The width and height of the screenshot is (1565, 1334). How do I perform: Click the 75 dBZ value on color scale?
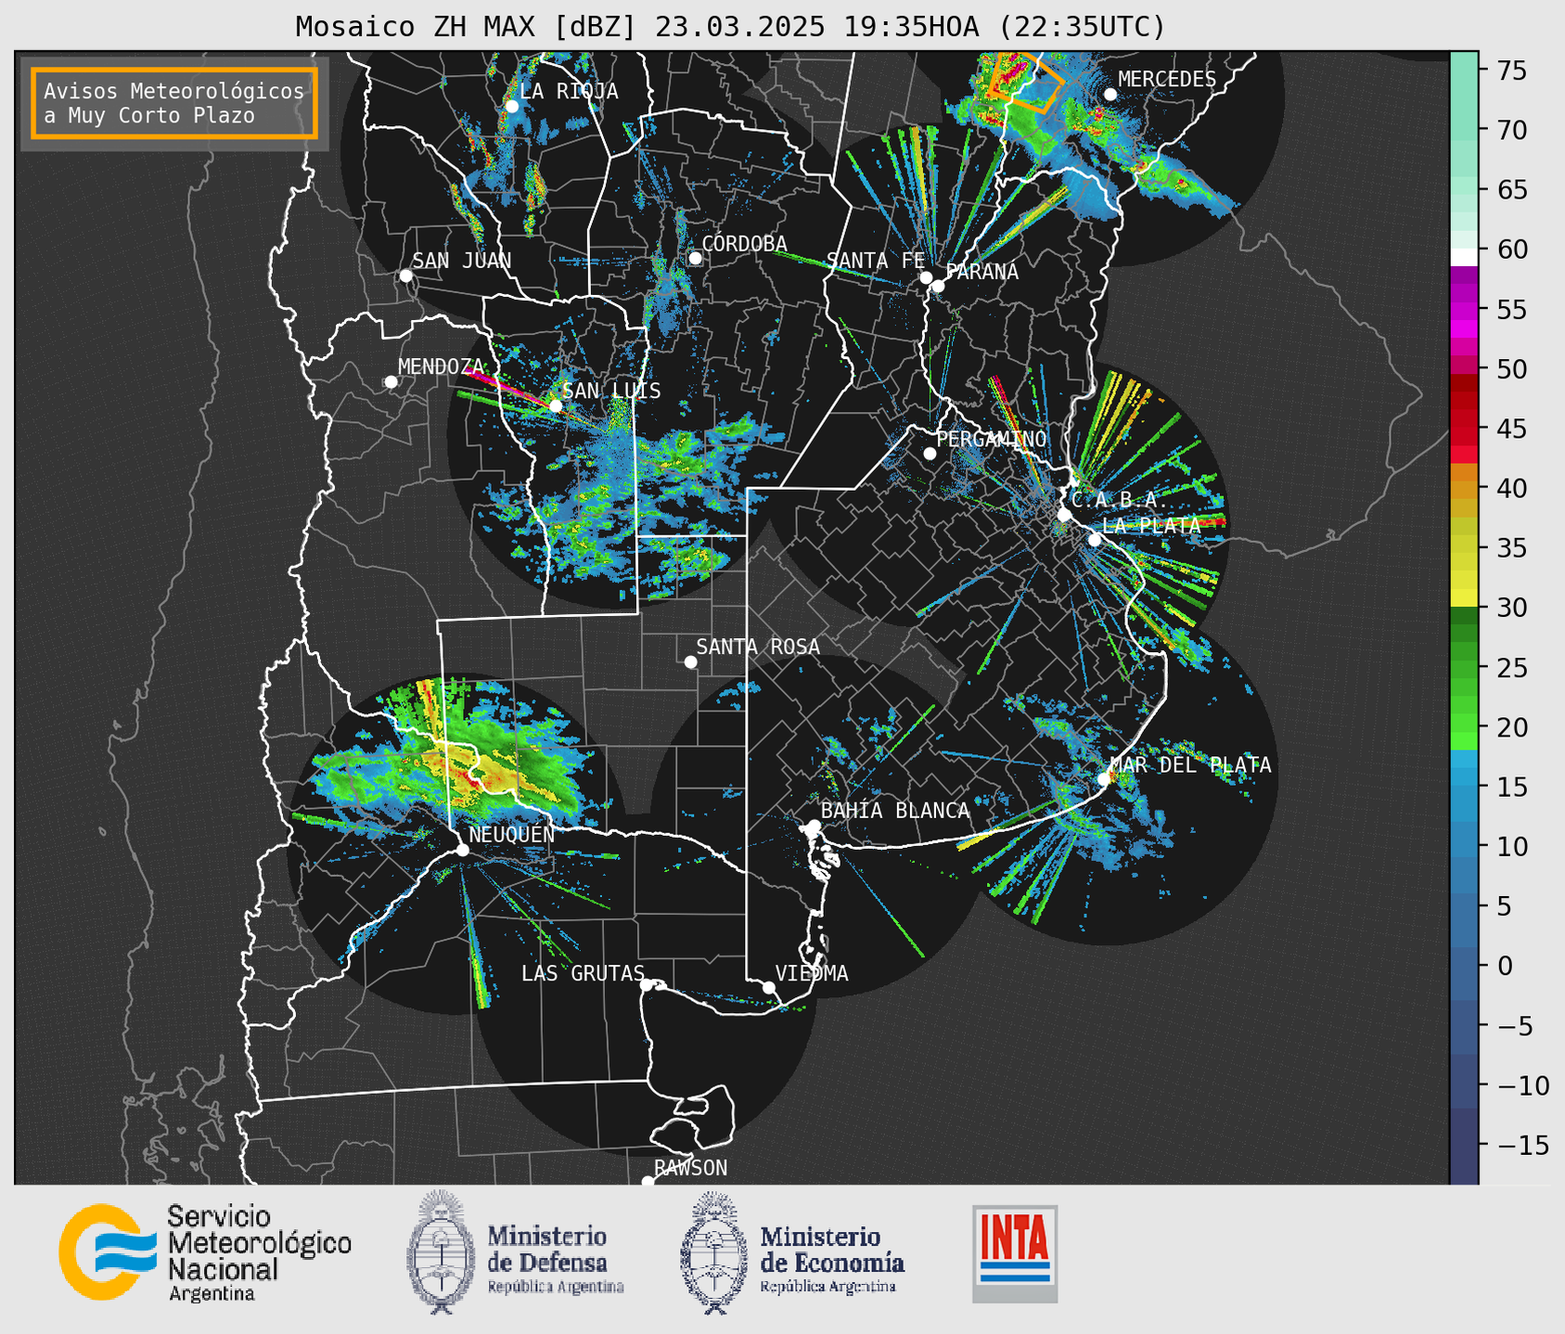pos(1511,71)
